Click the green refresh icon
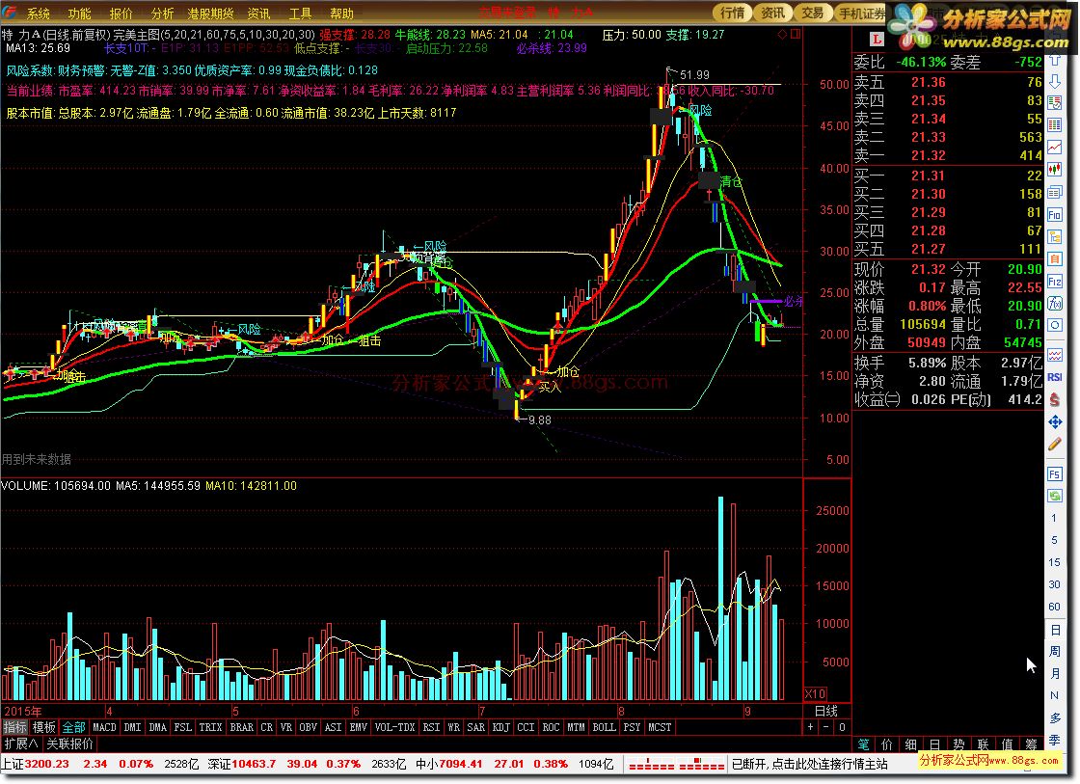This screenshot has width=1080, height=784. coord(1055,496)
